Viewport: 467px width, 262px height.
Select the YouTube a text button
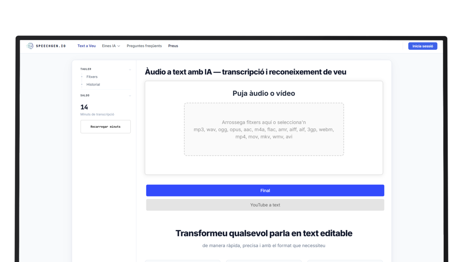pos(265,205)
